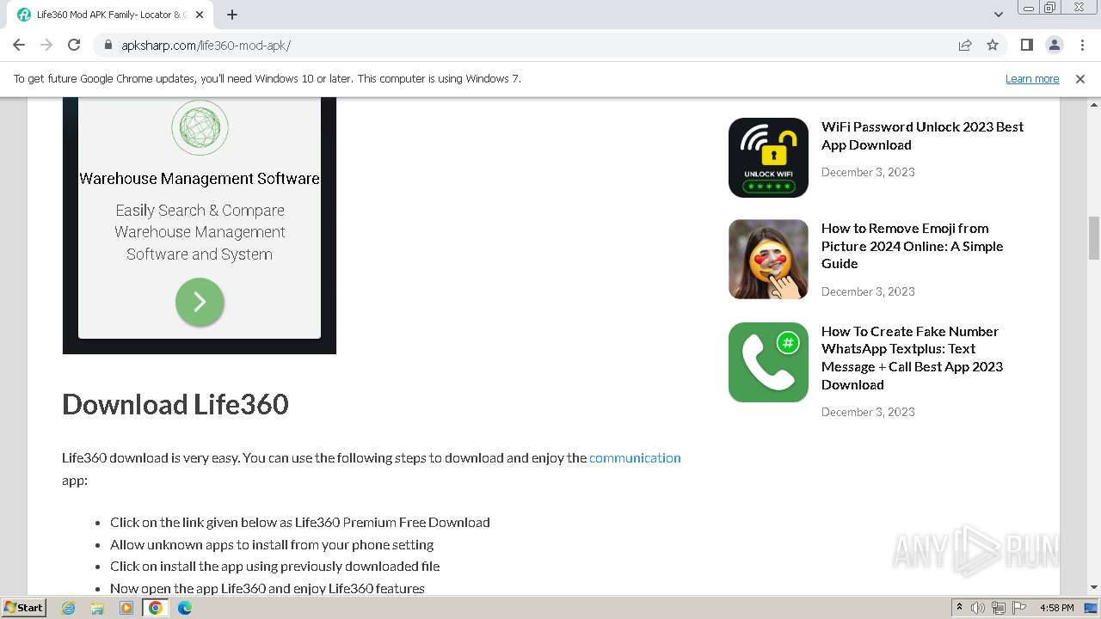This screenshot has height=619, width=1101.
Task: Click the 'Allow unknown apps to install' step text
Action: coord(272,544)
